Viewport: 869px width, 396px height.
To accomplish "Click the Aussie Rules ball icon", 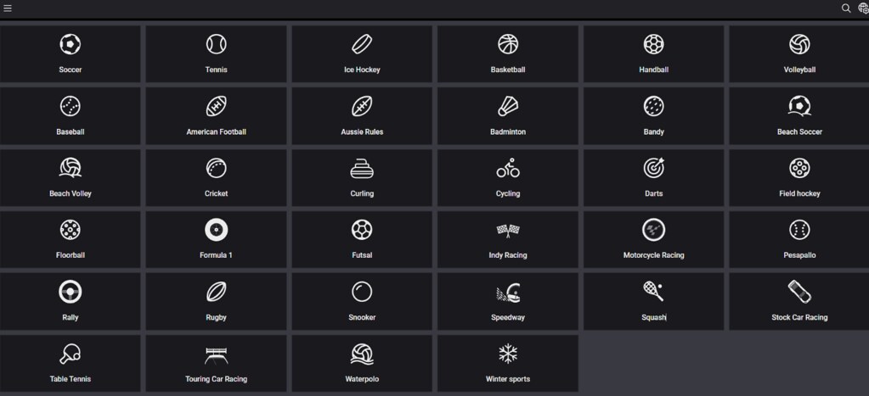I will pos(362,106).
